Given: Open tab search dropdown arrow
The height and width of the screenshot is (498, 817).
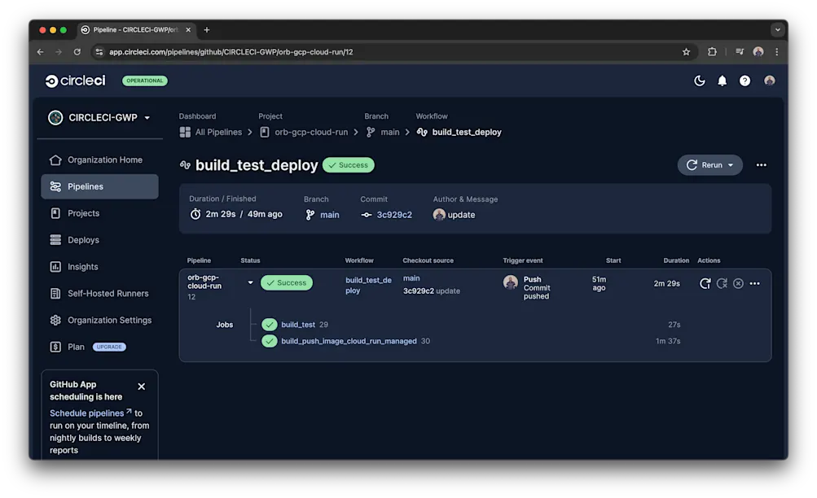Looking at the screenshot, I should 777,30.
